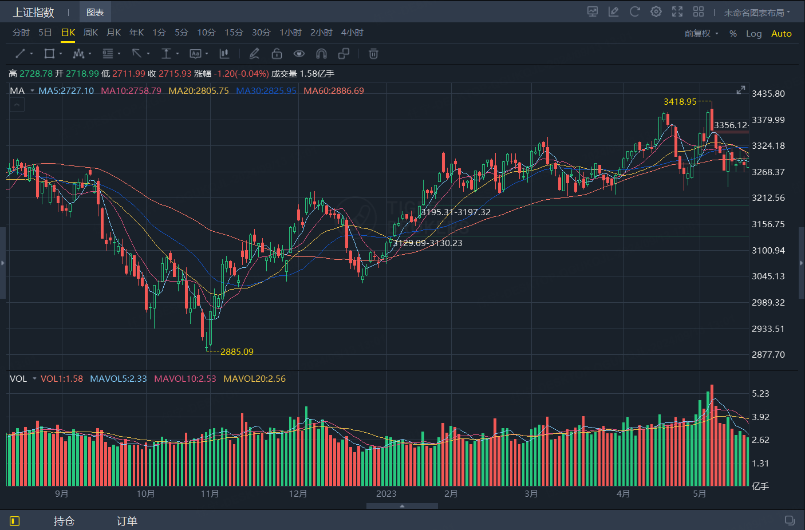Refresh the chart with reload icon

(x=635, y=11)
